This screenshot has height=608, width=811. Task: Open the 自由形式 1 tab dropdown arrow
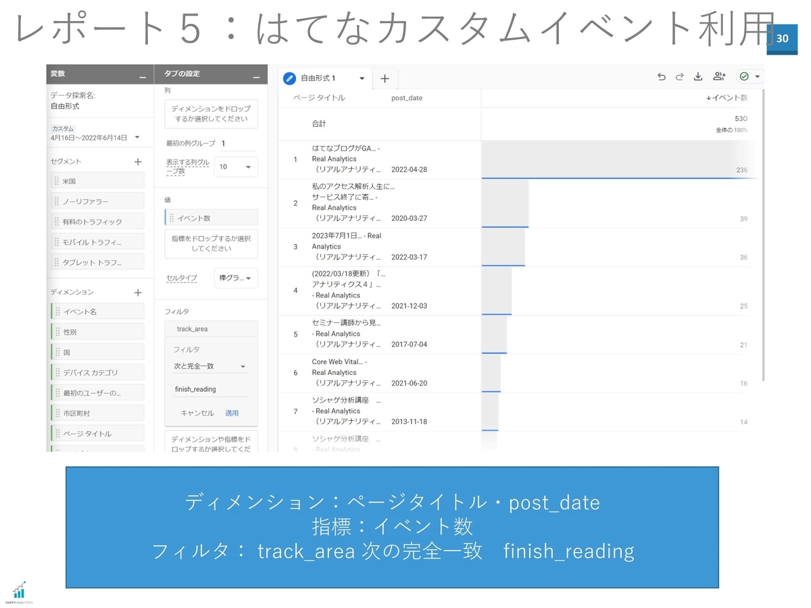(x=362, y=78)
